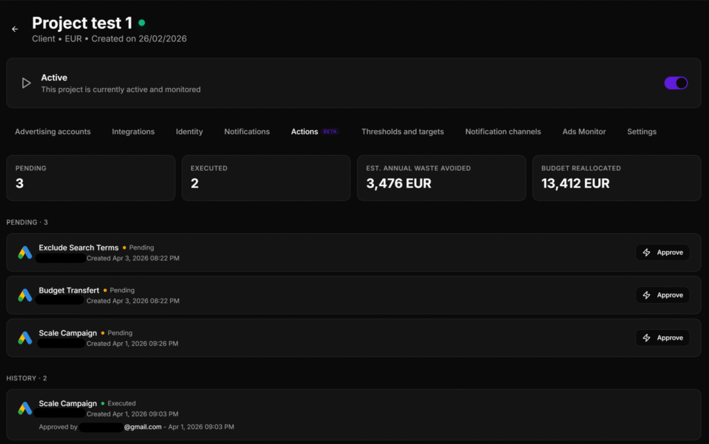The width and height of the screenshot is (709, 444).
Task: Approve the Exclude Search Terms action
Action: tap(662, 252)
